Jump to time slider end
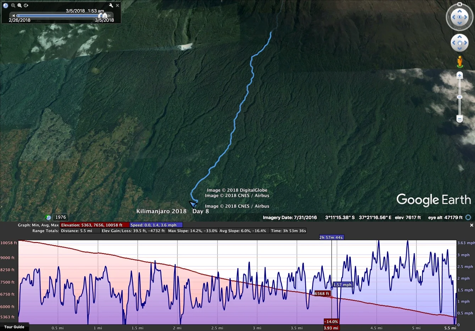This screenshot has width=475, height=331. pos(110,16)
